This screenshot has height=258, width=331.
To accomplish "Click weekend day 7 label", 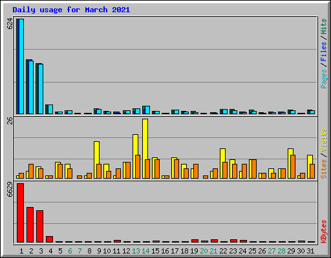I will (x=80, y=251).
